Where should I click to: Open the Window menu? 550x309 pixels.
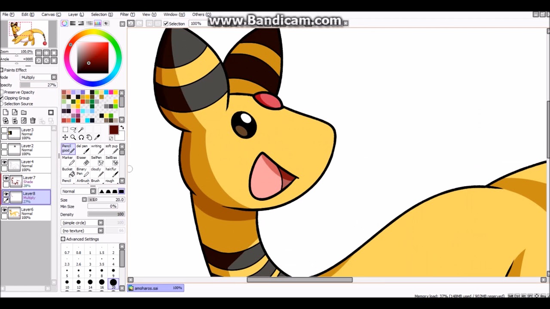174,14
